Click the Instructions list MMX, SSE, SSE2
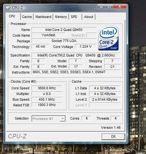Viewport: 146px width, 154px height. [76, 72]
